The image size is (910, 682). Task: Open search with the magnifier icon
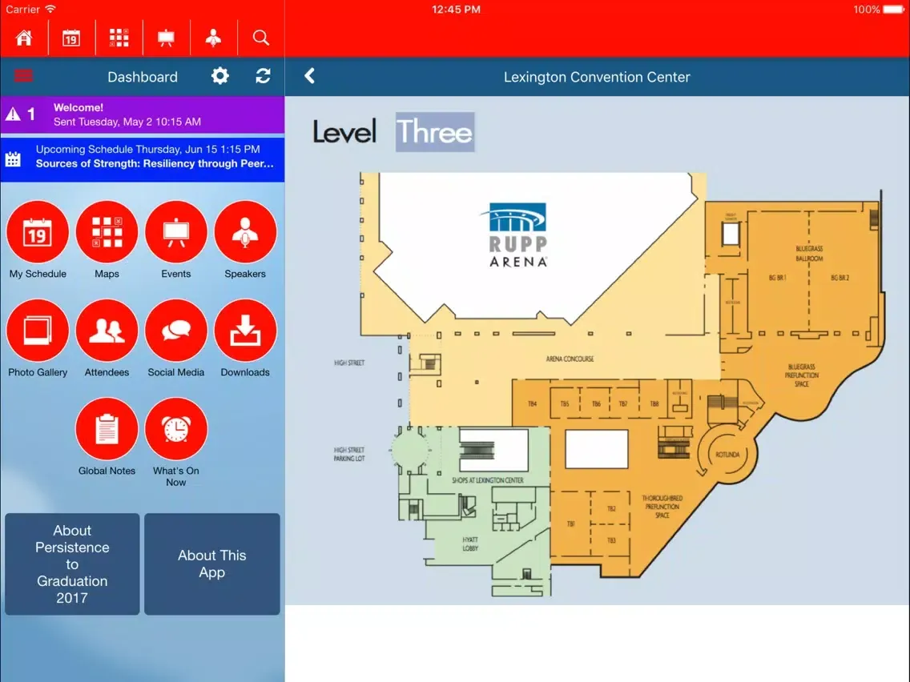coord(261,38)
